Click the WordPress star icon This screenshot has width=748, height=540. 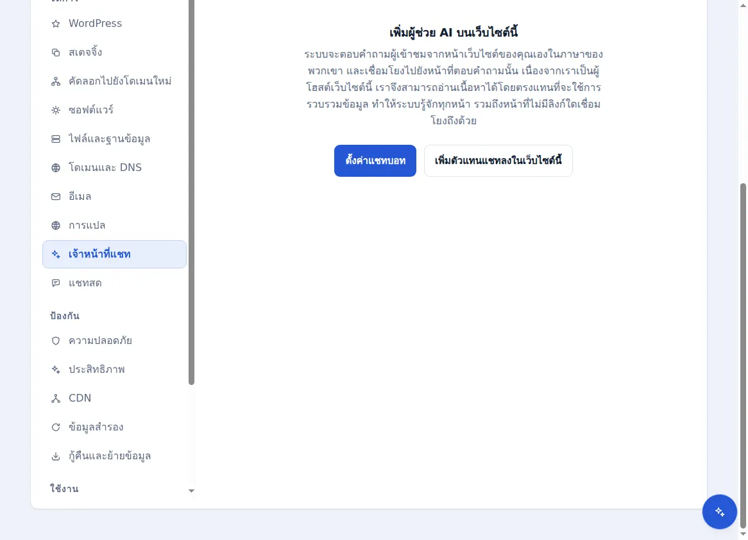coord(56,24)
